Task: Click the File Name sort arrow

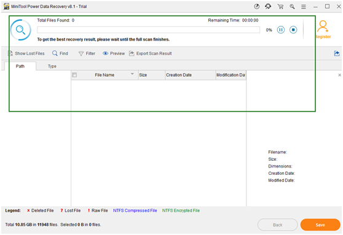Action: tap(132, 74)
